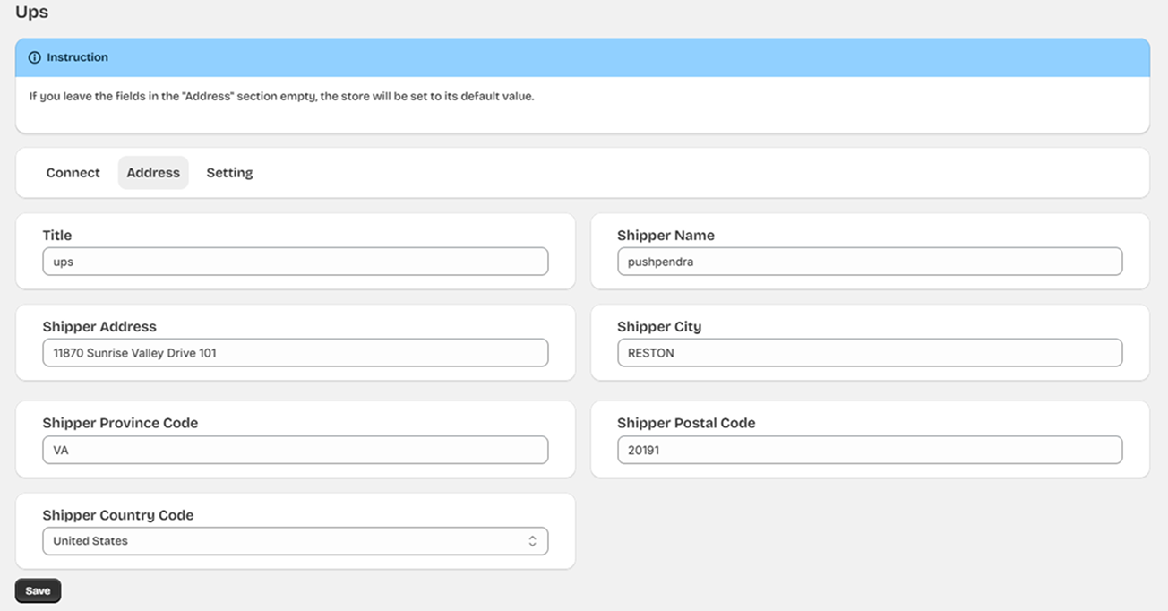The width and height of the screenshot is (1168, 611).
Task: Click the Shipper Address label
Action: (x=99, y=327)
